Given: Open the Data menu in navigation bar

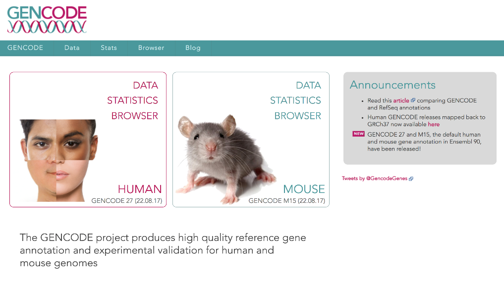Looking at the screenshot, I should click(72, 48).
